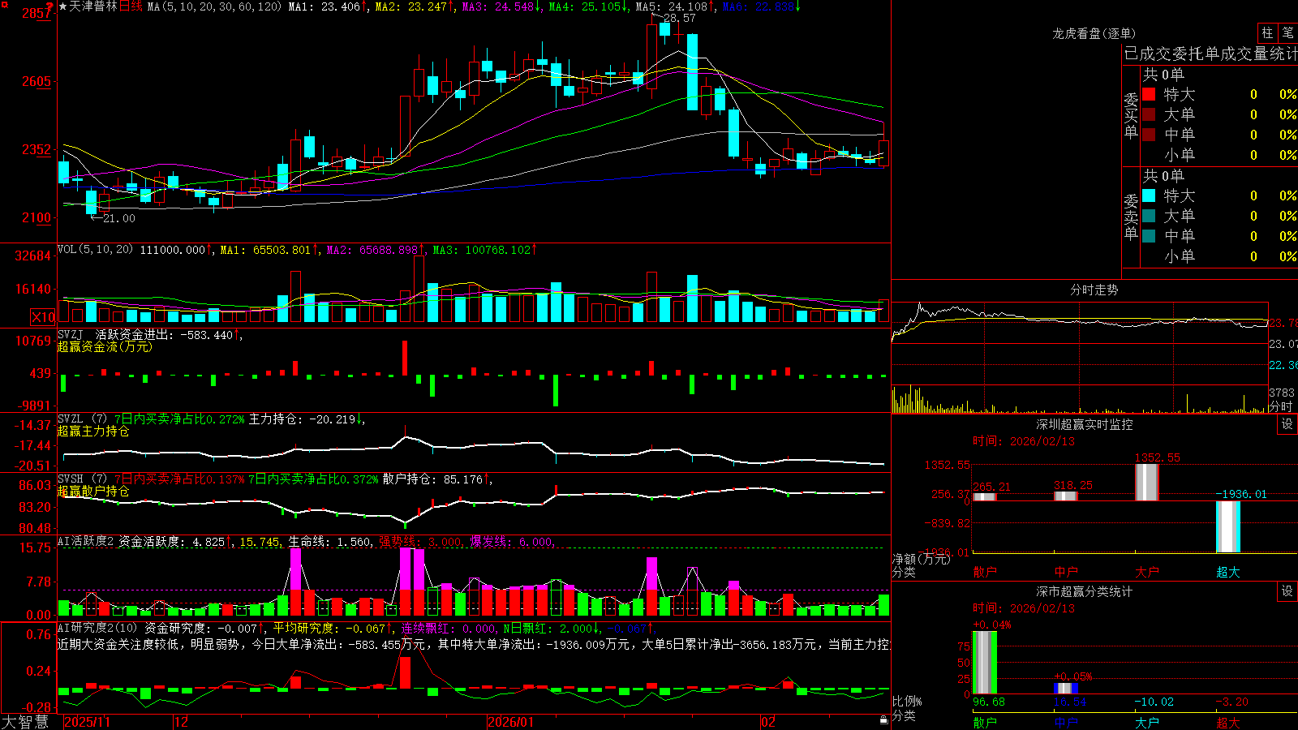This screenshot has height=730, width=1298.
Task: Click the 超赢资金流(万元) label
Action: [105, 346]
